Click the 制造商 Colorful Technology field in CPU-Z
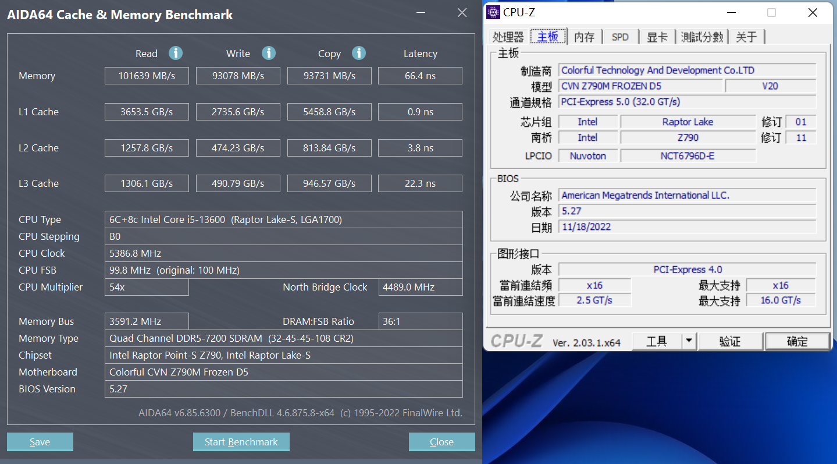Viewport: 837px width, 464px height. coord(688,70)
